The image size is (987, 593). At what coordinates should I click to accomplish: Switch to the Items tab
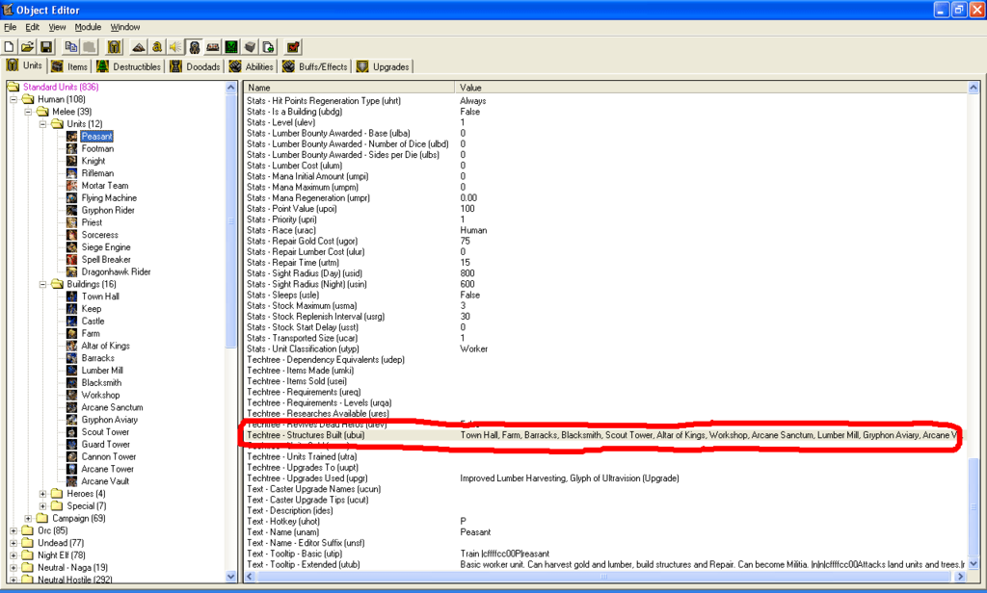coord(69,66)
